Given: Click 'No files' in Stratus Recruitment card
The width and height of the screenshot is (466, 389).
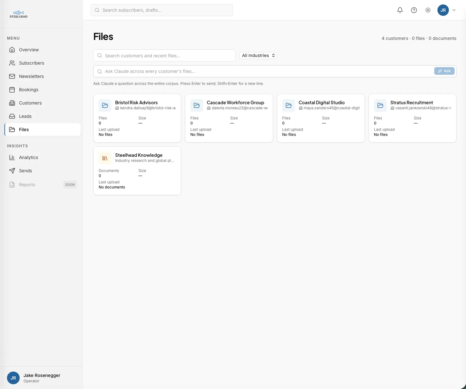Looking at the screenshot, I should click(x=381, y=135).
